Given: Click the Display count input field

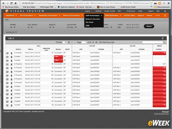Looking at the screenshot, I should (x=65, y=42).
